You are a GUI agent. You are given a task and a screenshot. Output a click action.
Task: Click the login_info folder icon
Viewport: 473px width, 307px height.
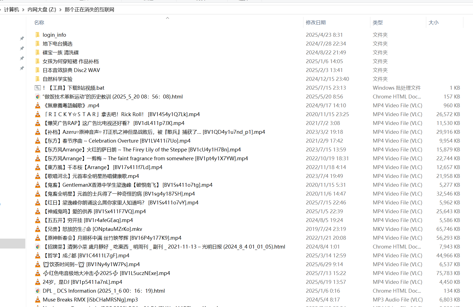37,35
